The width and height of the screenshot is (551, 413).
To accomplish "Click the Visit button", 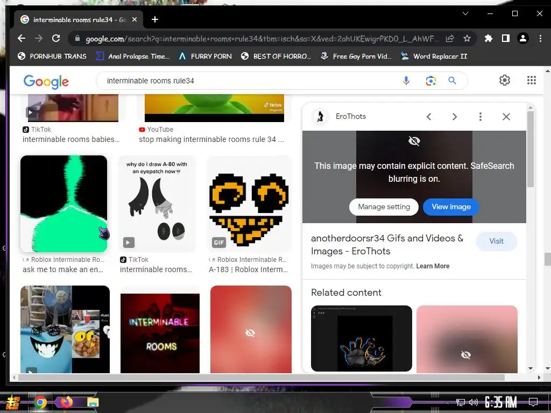I will pyautogui.click(x=496, y=241).
